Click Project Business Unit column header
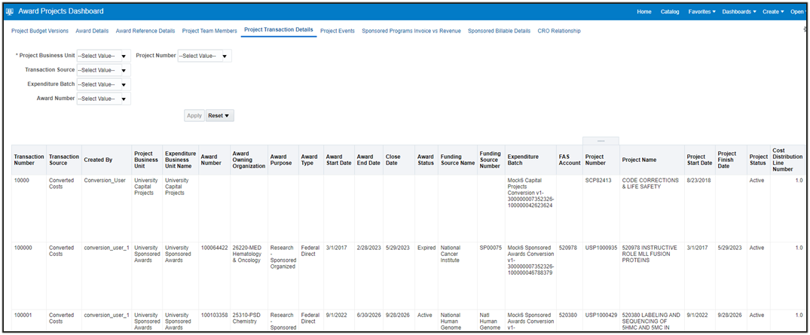The image size is (810, 335). 146,160
